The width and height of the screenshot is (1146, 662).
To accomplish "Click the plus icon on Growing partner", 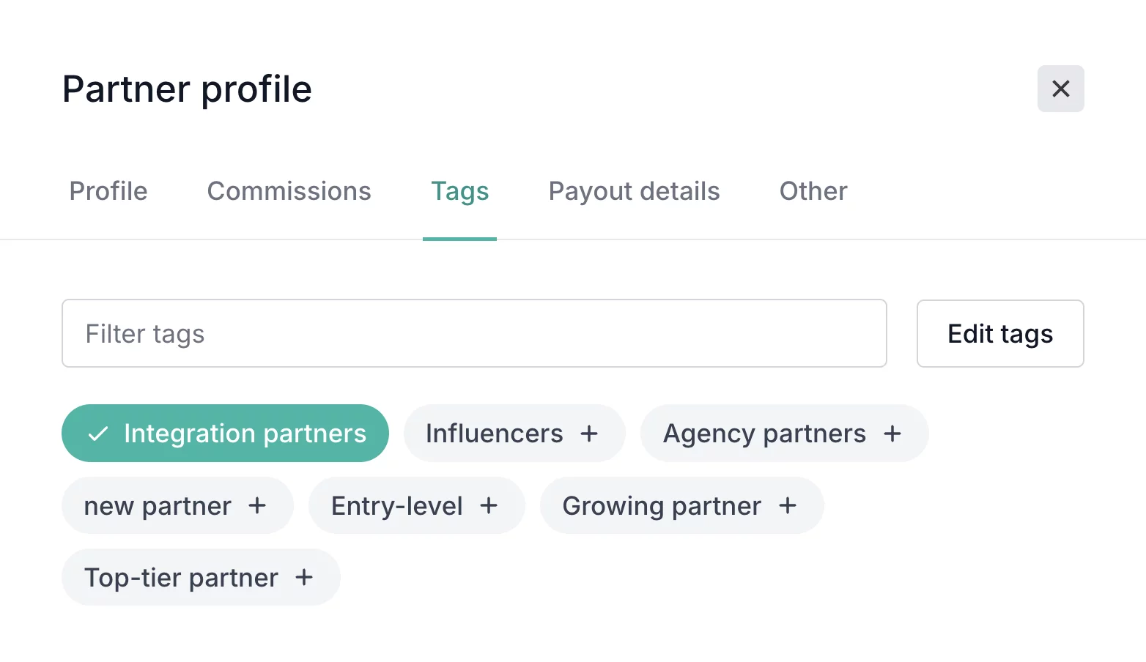I will (788, 505).
